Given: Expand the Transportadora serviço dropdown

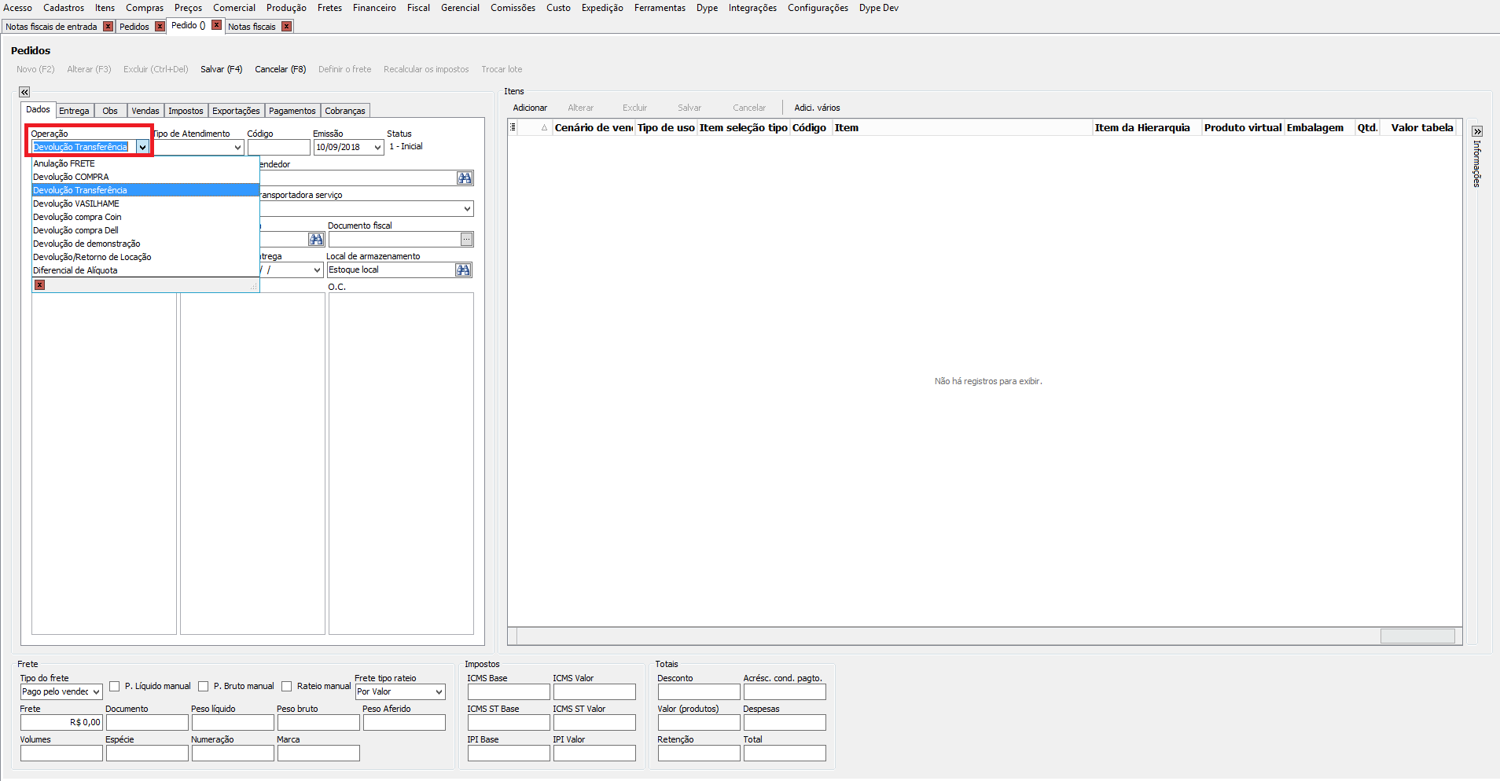Looking at the screenshot, I should click(468, 209).
